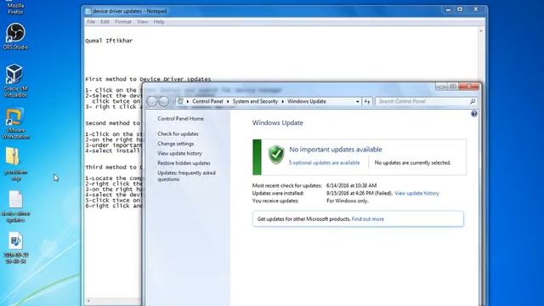Click Notepad vertical scrollbar up arrow
544x306 pixels.
click(481, 31)
